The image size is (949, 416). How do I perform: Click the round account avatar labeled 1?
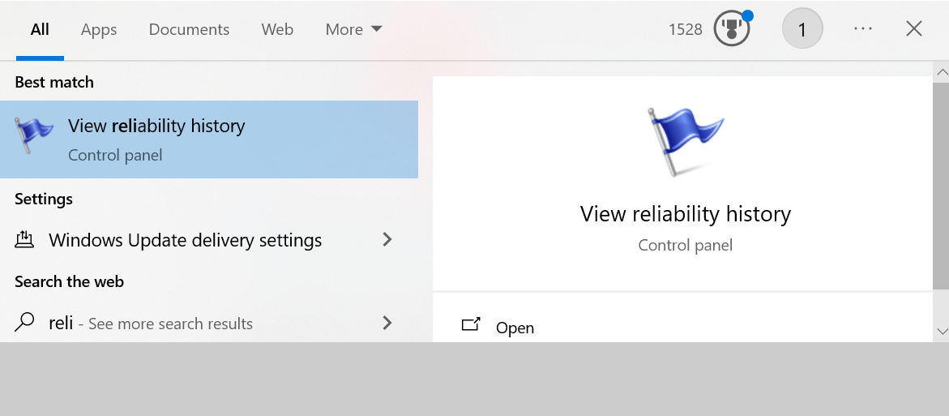tap(802, 28)
